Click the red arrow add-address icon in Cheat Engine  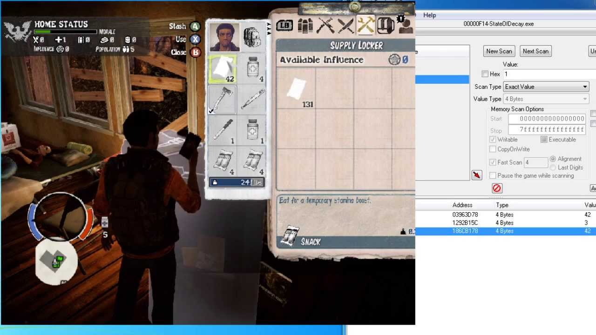click(477, 174)
